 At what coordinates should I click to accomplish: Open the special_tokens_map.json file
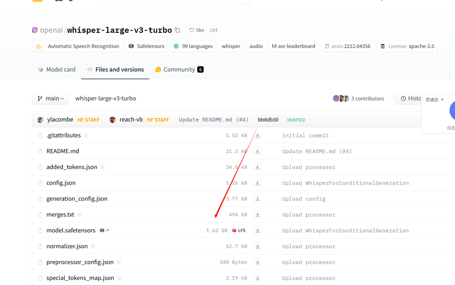click(80, 278)
